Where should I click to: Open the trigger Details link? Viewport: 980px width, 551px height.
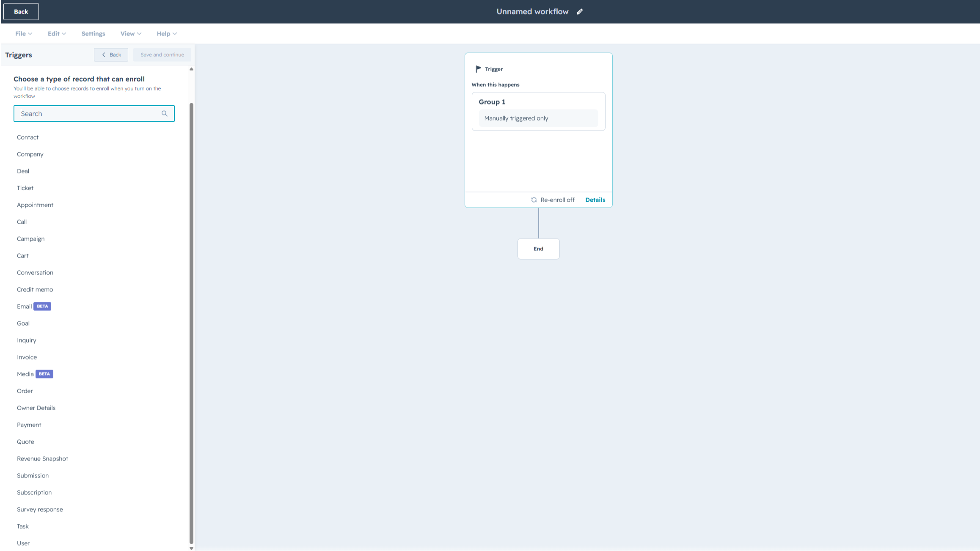coord(595,200)
